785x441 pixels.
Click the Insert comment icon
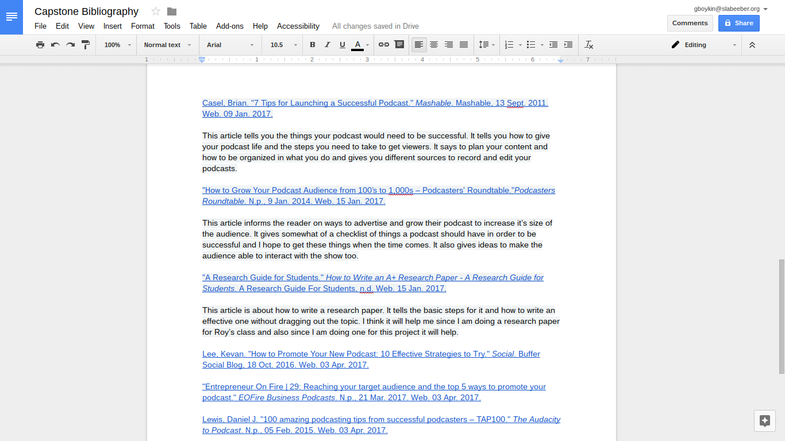(x=399, y=45)
